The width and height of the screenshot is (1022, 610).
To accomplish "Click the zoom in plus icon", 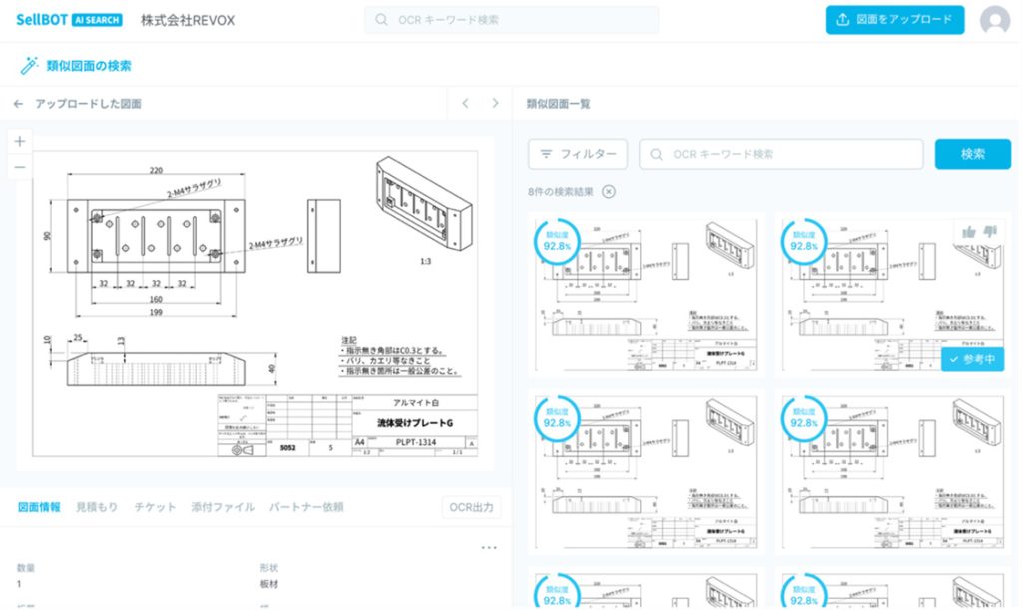I will tap(19, 141).
